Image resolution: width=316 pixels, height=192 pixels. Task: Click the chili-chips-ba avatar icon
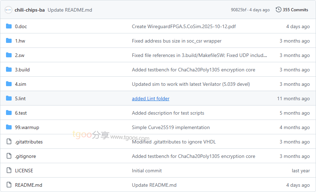pyautogui.click(x=8, y=10)
